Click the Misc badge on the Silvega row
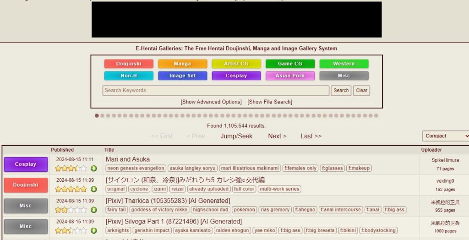 click(x=26, y=227)
